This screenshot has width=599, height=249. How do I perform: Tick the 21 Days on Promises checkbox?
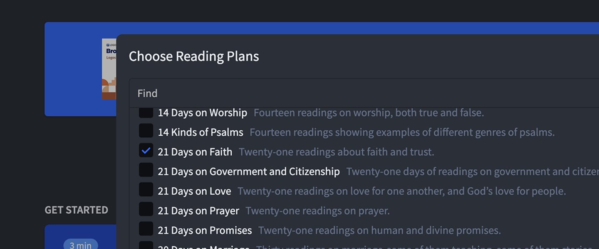click(146, 230)
